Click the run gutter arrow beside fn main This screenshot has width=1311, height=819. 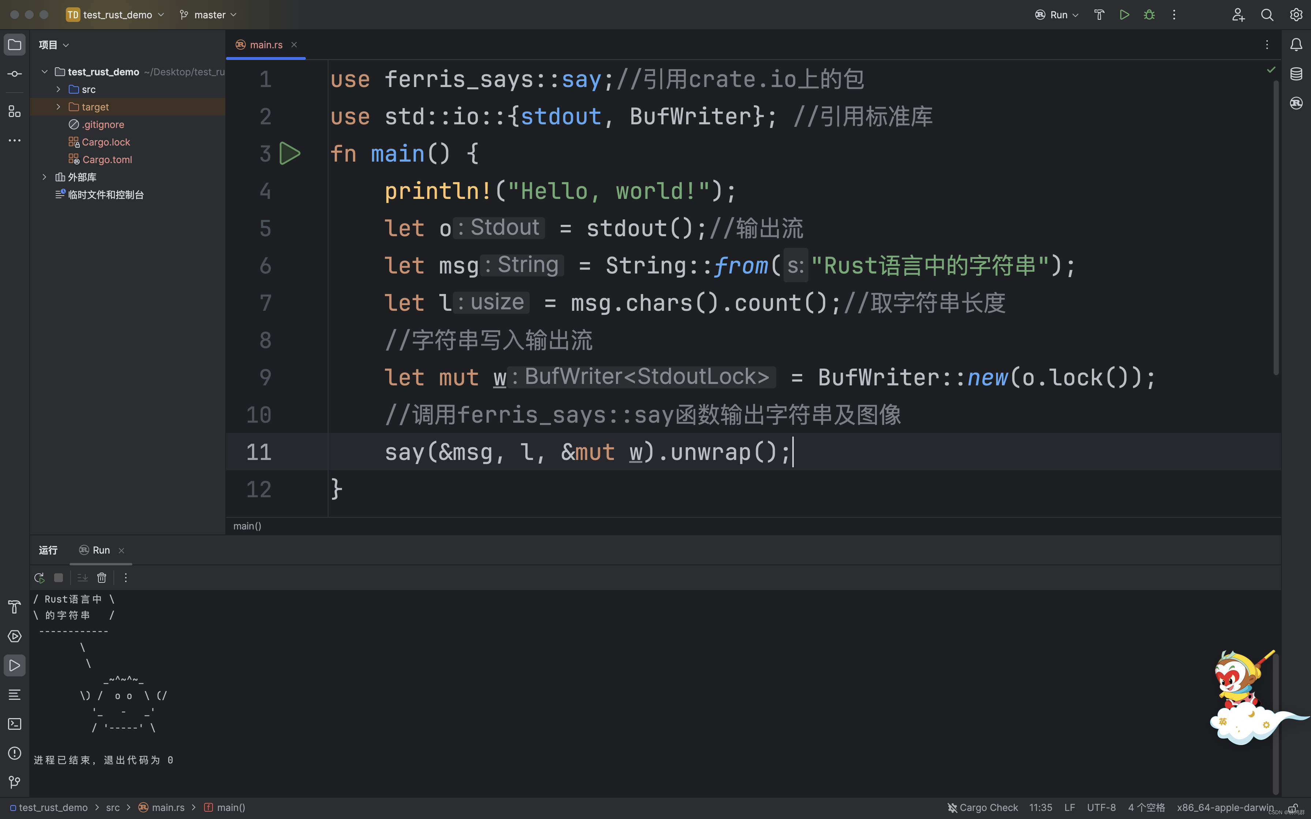[x=289, y=153]
